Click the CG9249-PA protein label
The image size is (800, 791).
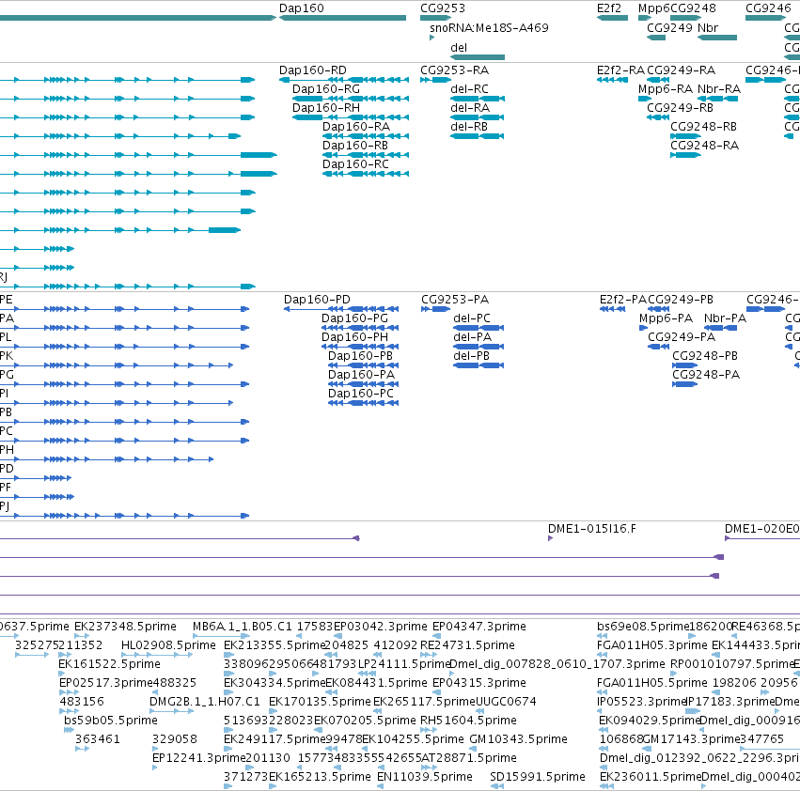point(682,337)
